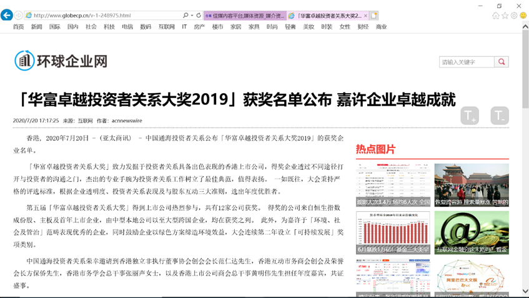This screenshot has height=298, width=529.
Task: Open 家居 navigation link
Action: point(236,27)
